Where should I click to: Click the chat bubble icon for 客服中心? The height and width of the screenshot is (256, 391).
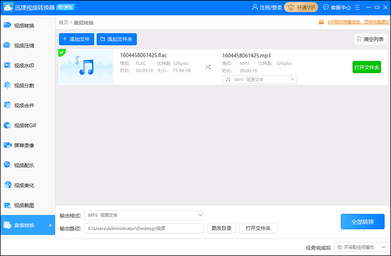point(326,7)
